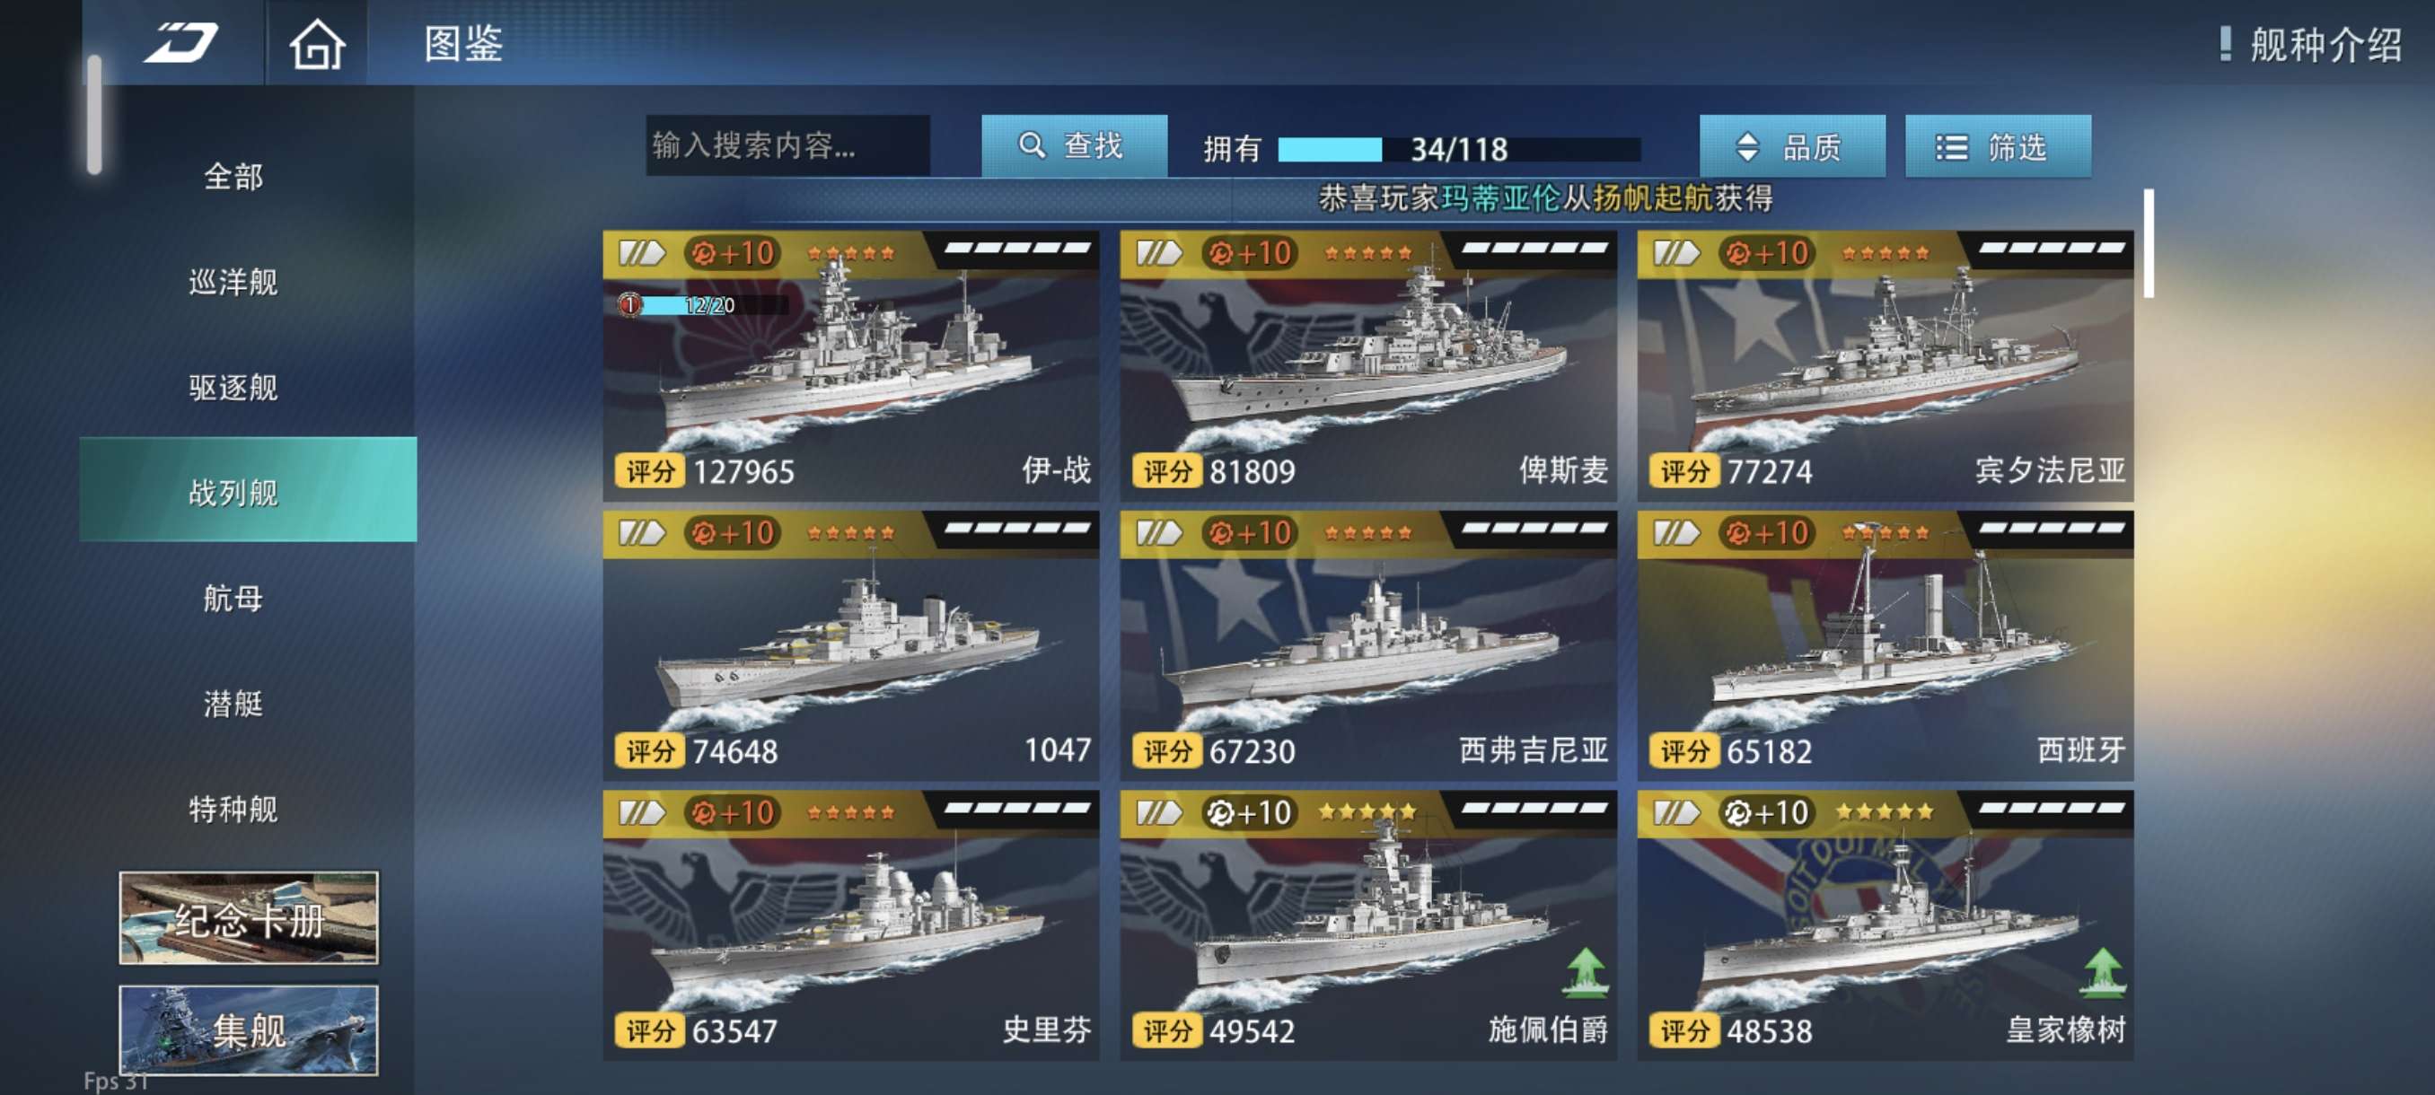Image resolution: width=2435 pixels, height=1095 pixels.
Task: Open the 纪念卡册 banner
Action: (249, 917)
